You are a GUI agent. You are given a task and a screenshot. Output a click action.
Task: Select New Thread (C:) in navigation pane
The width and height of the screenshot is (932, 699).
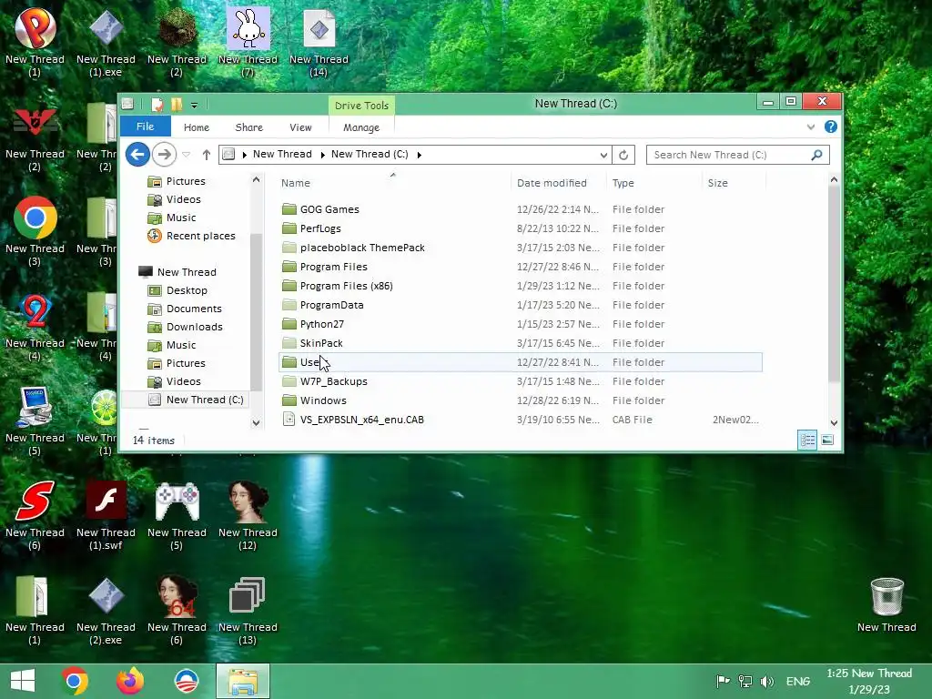tap(196, 400)
